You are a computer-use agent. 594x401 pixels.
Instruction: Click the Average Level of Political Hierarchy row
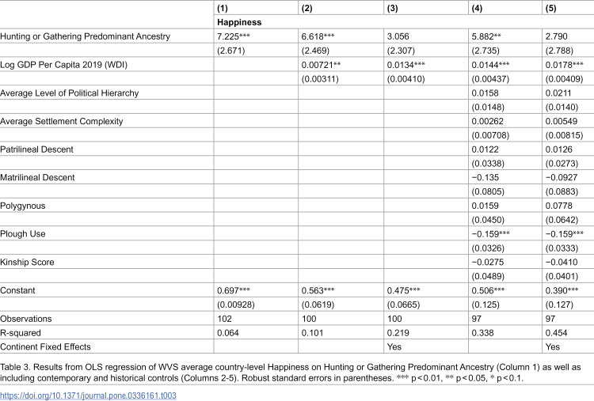point(297,93)
